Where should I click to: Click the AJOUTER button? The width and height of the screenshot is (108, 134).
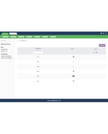click(x=102, y=45)
